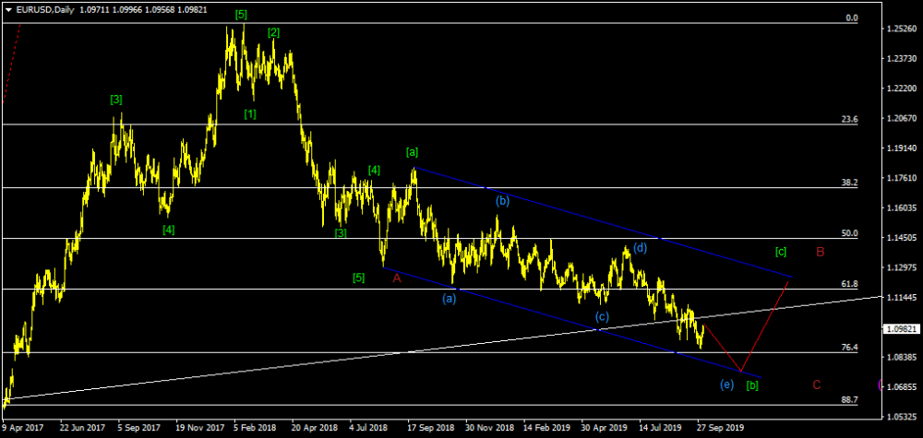The width and height of the screenshot is (923, 438).
Task: Select the red C wave label
Action: click(817, 385)
